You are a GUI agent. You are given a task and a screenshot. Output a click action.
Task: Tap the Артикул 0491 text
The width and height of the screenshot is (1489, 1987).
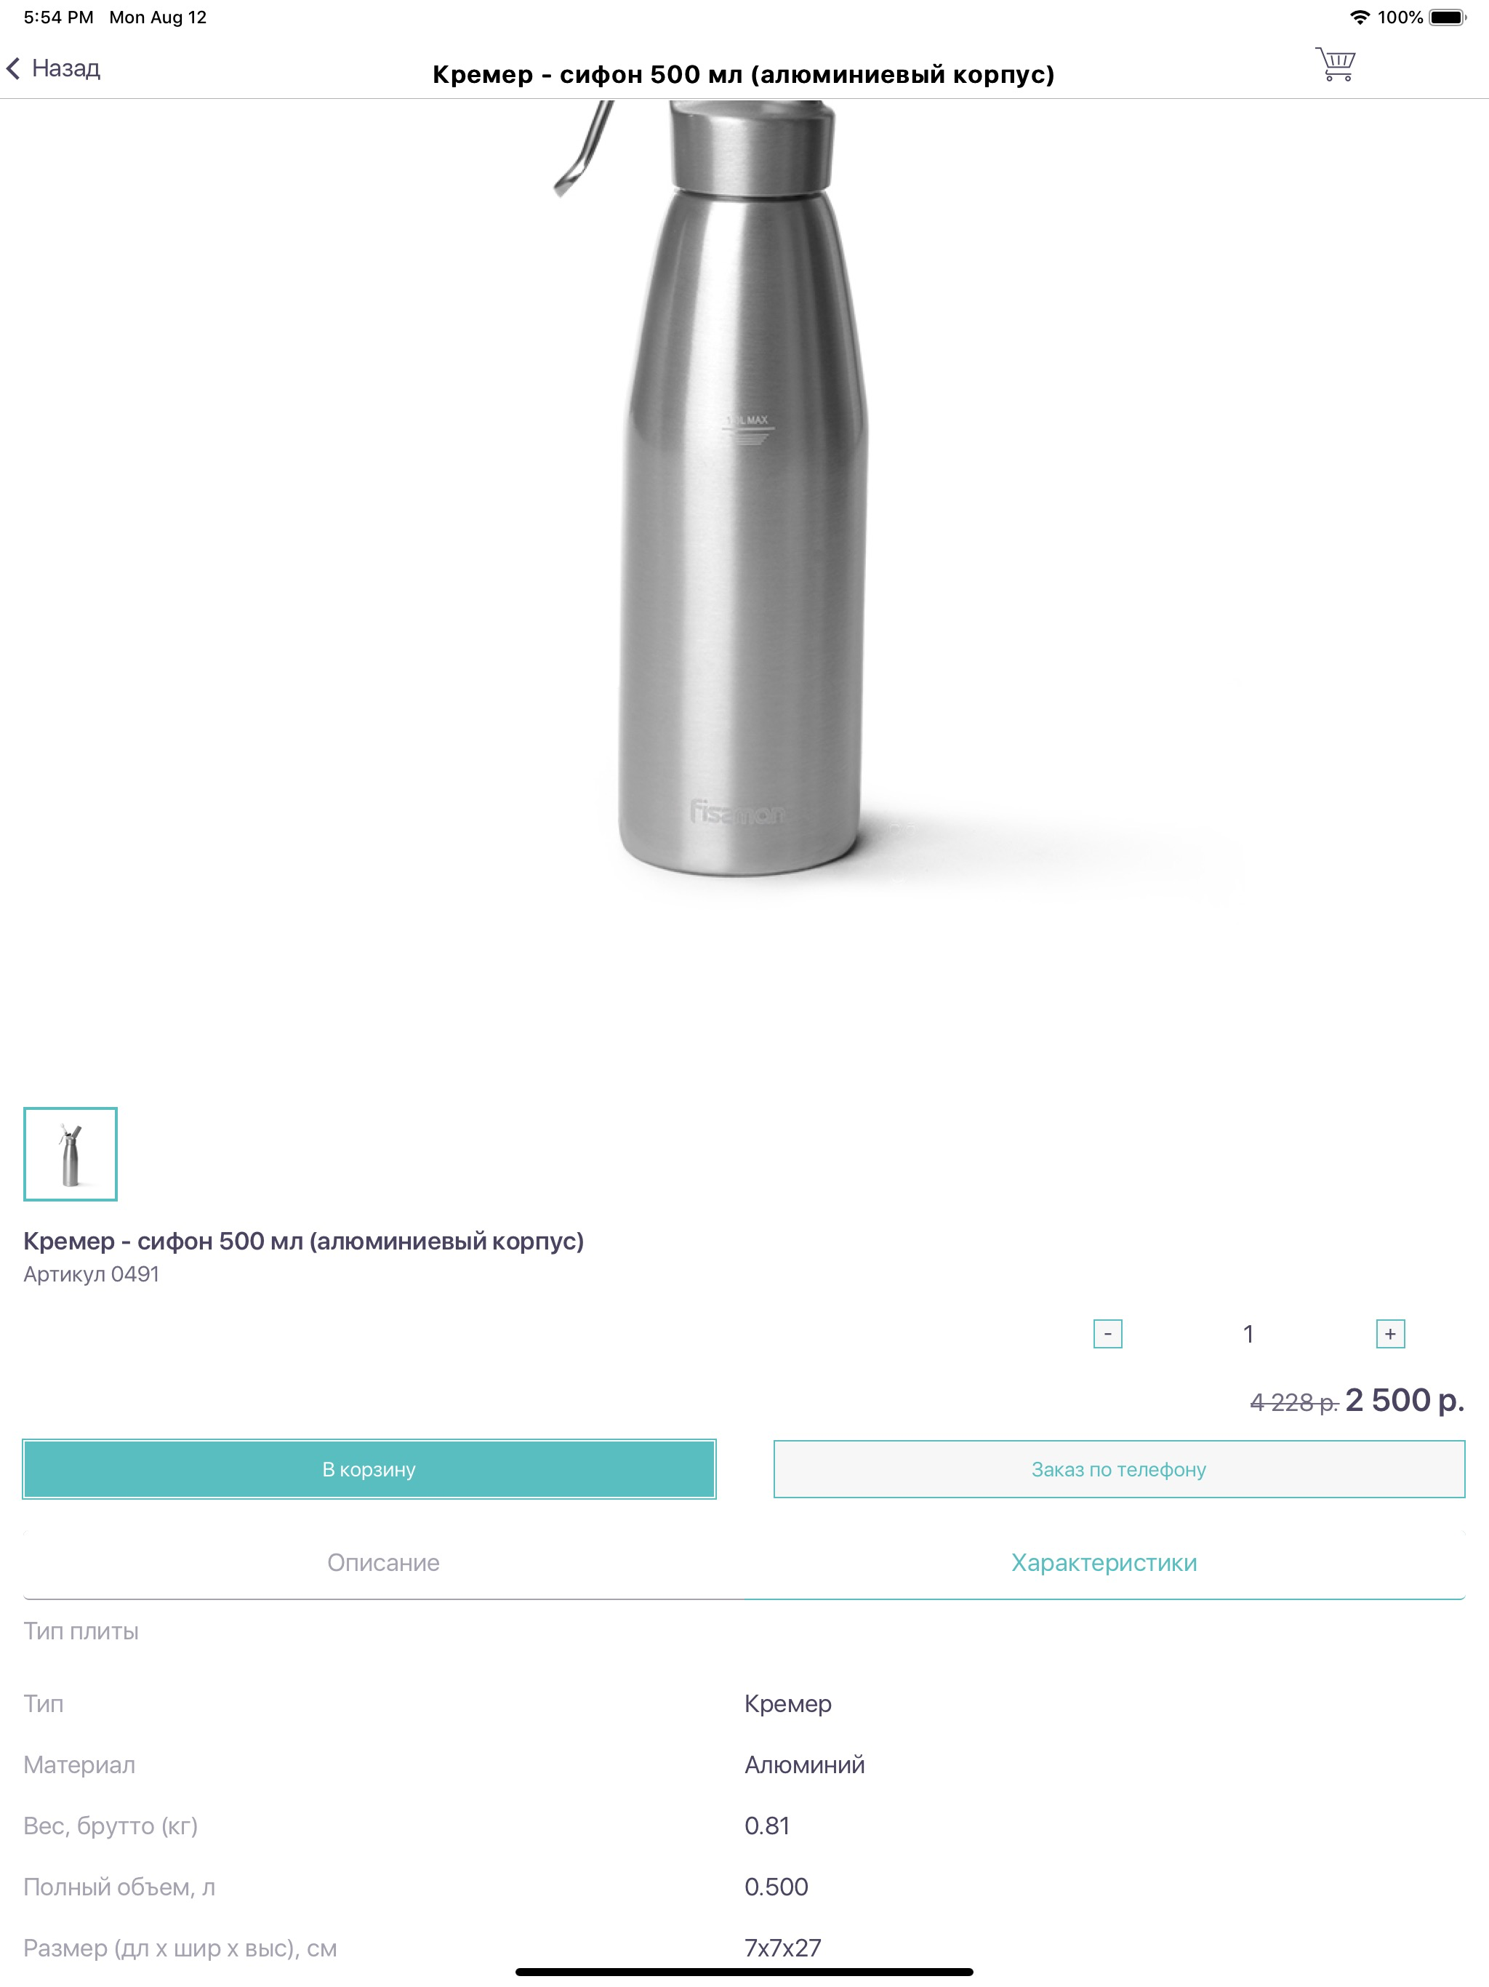(92, 1275)
